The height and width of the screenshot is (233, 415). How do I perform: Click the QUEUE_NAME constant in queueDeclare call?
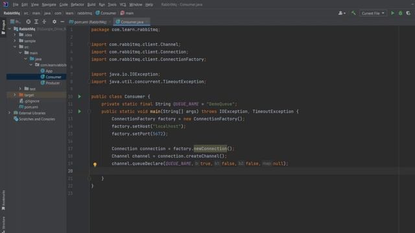pos(178,164)
